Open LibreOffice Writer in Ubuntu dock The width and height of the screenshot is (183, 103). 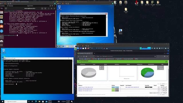[1, 22]
